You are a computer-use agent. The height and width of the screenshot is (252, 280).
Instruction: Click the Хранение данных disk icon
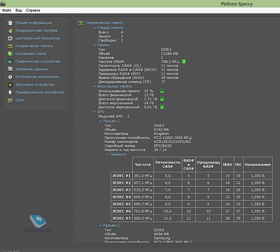[x=10, y=69]
